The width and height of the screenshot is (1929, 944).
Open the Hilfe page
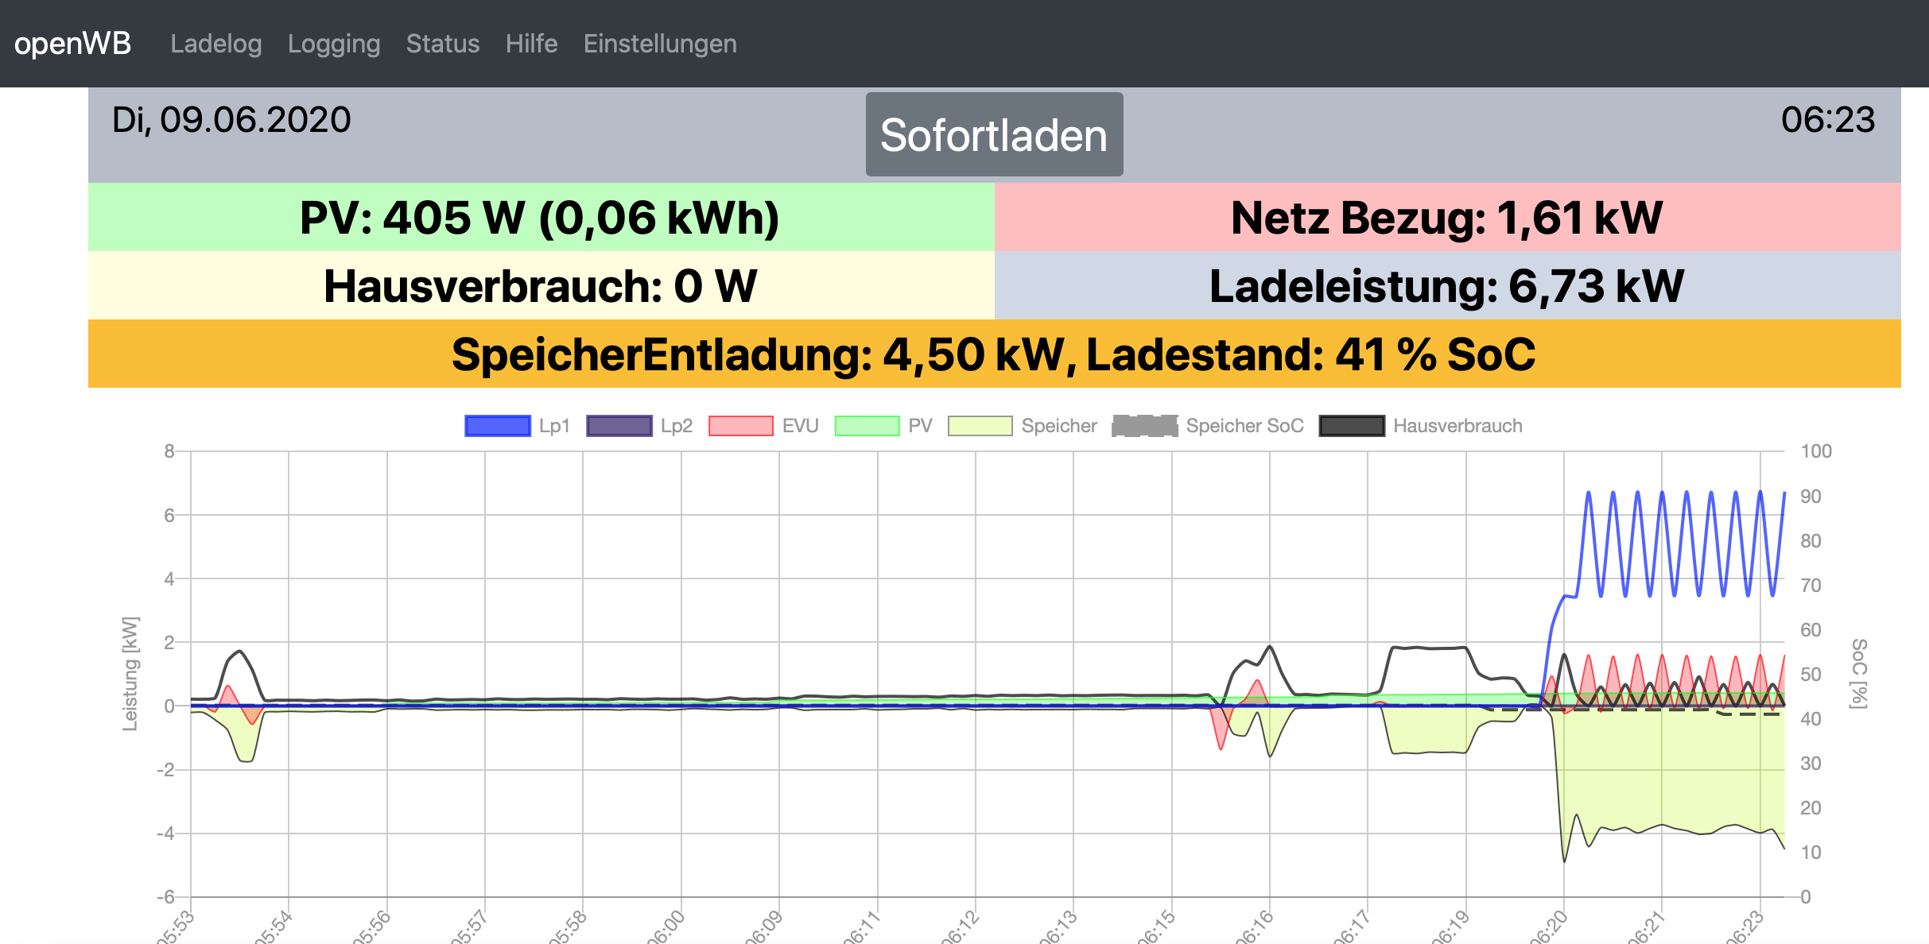coord(531,43)
